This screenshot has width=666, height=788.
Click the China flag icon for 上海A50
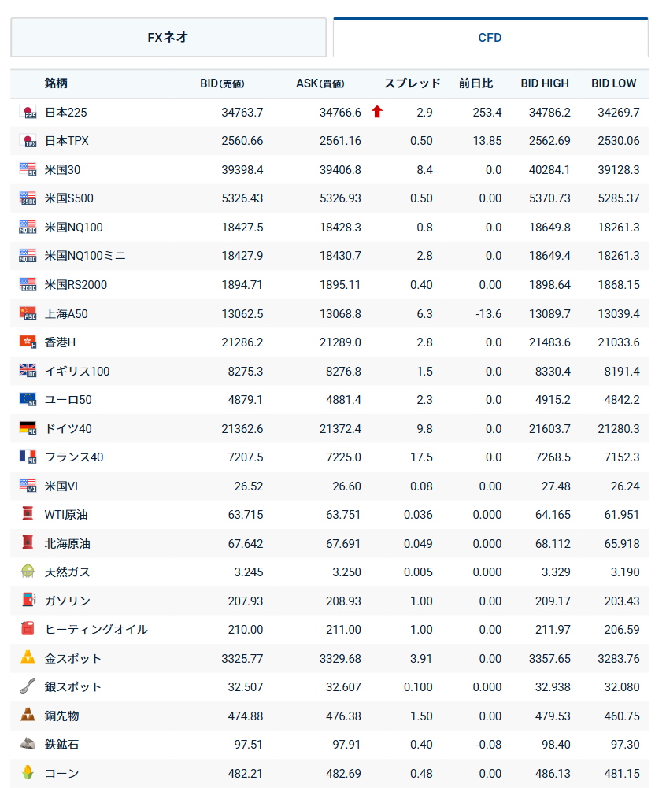[28, 313]
